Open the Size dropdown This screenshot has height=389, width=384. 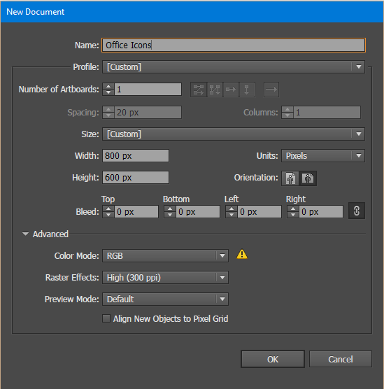click(234, 134)
